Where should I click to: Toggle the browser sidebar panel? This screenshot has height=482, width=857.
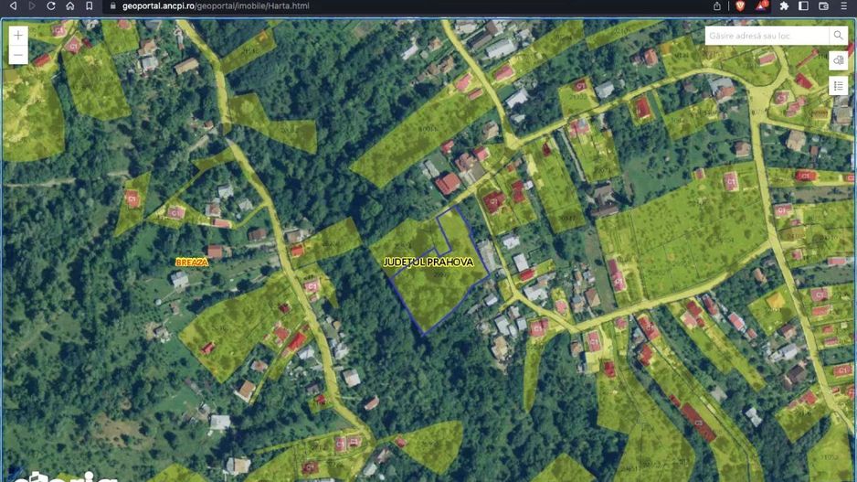pyautogui.click(x=804, y=5)
